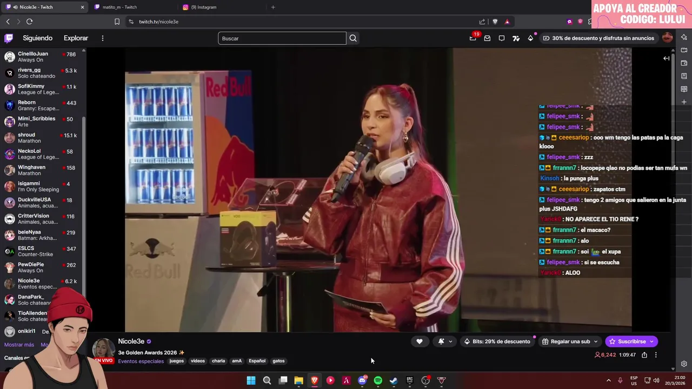This screenshot has width=692, height=389.
Task: Click the 7TV extension icon in the Twitch header
Action: click(516, 38)
